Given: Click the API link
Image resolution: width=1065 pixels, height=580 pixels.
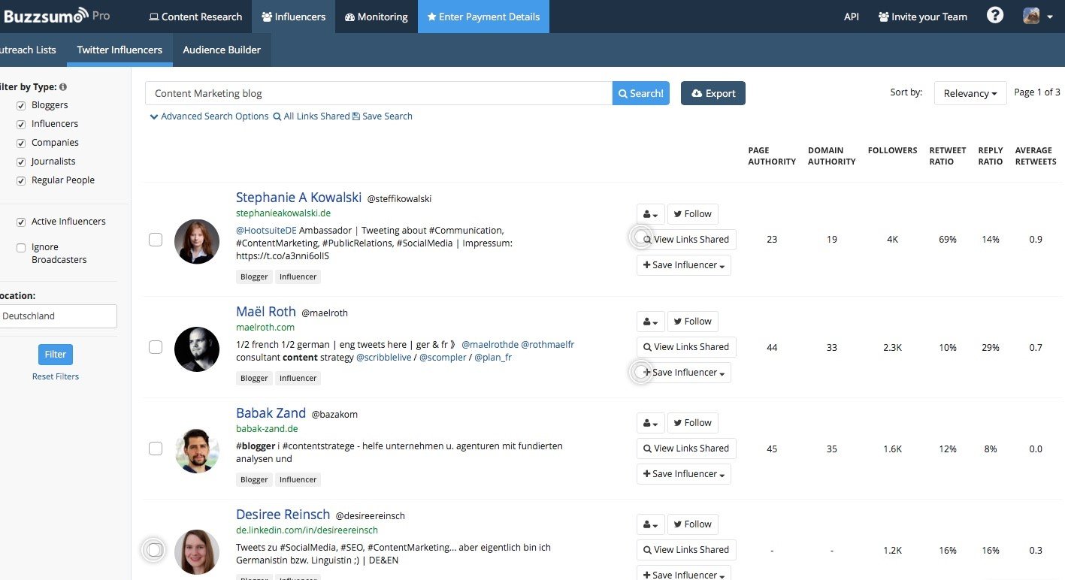Looking at the screenshot, I should click(851, 17).
